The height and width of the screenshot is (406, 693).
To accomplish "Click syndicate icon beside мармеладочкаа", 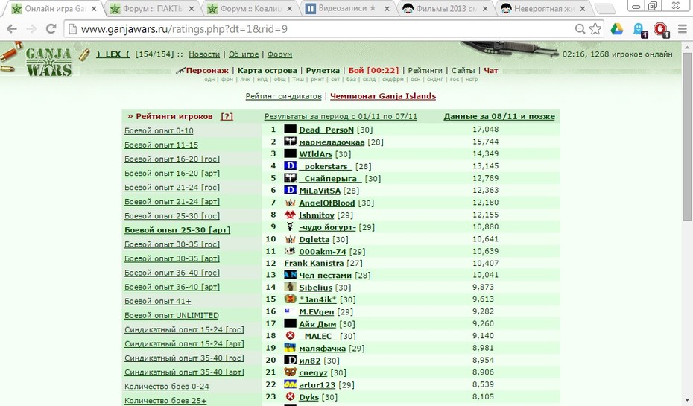I will click(x=290, y=142).
